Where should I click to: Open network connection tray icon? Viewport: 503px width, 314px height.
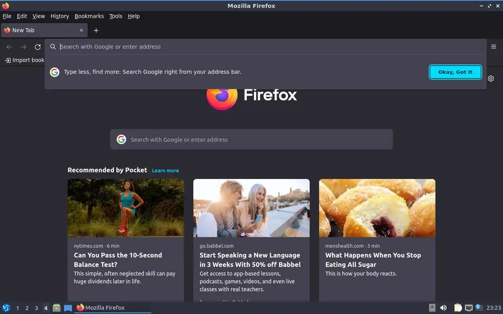(468, 308)
